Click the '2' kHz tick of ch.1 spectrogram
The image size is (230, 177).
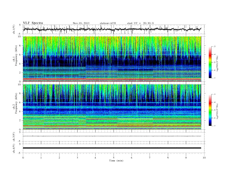point(20,73)
